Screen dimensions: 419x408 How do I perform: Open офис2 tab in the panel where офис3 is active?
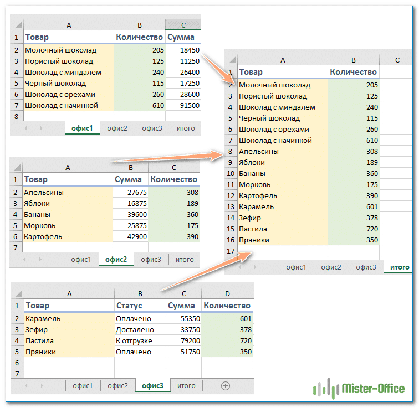tap(118, 386)
